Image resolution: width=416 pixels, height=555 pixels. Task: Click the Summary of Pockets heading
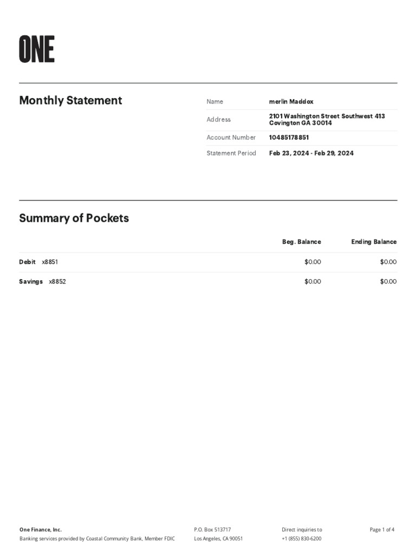(74, 218)
